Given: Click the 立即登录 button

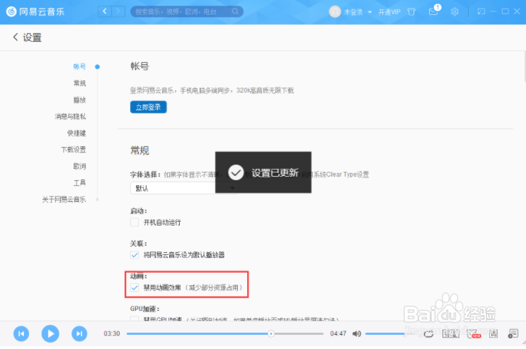Looking at the screenshot, I should 148,107.
